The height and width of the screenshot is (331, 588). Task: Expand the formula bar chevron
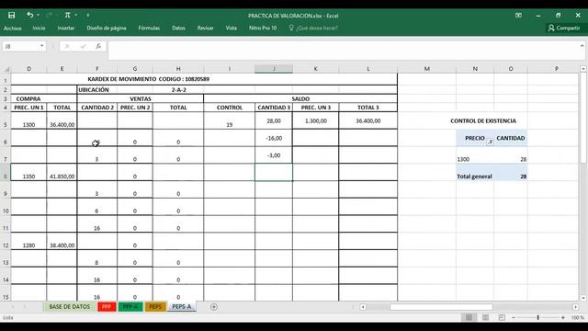[x=582, y=46]
